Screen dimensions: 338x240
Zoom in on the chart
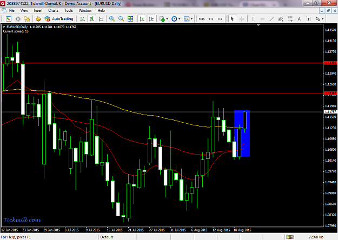[x=111, y=19]
